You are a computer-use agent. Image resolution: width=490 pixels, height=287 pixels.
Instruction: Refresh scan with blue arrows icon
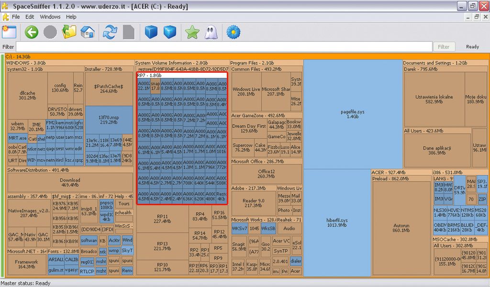point(110,32)
